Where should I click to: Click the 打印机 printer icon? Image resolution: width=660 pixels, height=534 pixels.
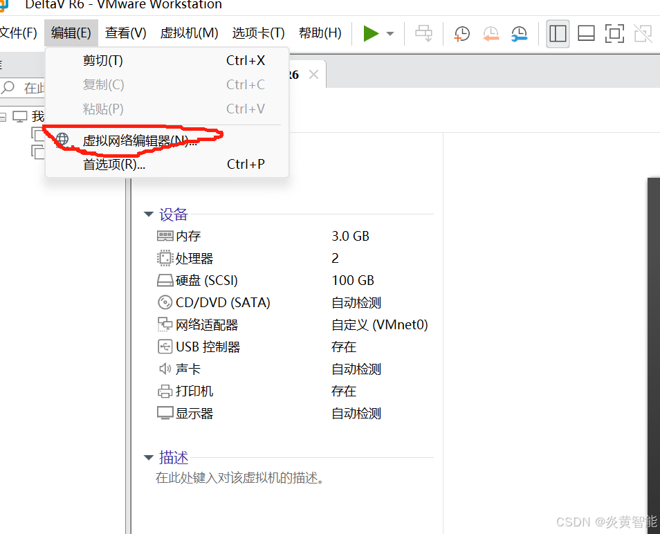click(x=165, y=392)
